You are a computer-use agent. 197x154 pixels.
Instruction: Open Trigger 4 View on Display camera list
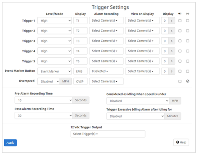[x=142, y=51]
